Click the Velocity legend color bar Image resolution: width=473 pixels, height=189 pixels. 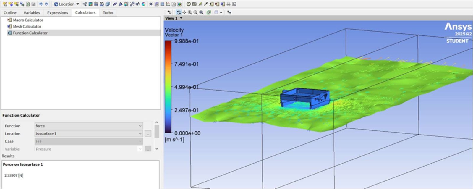[x=168, y=87]
